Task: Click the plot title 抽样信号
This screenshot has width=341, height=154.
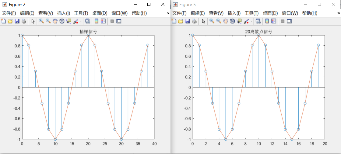Action: pos(88,32)
